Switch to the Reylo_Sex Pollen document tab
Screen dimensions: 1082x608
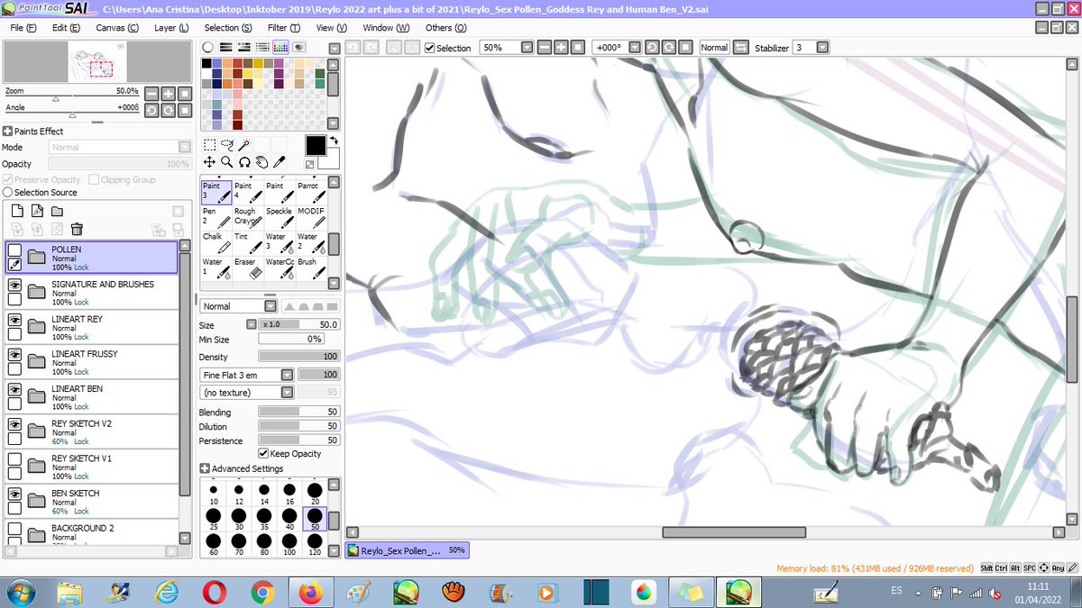pyautogui.click(x=408, y=550)
